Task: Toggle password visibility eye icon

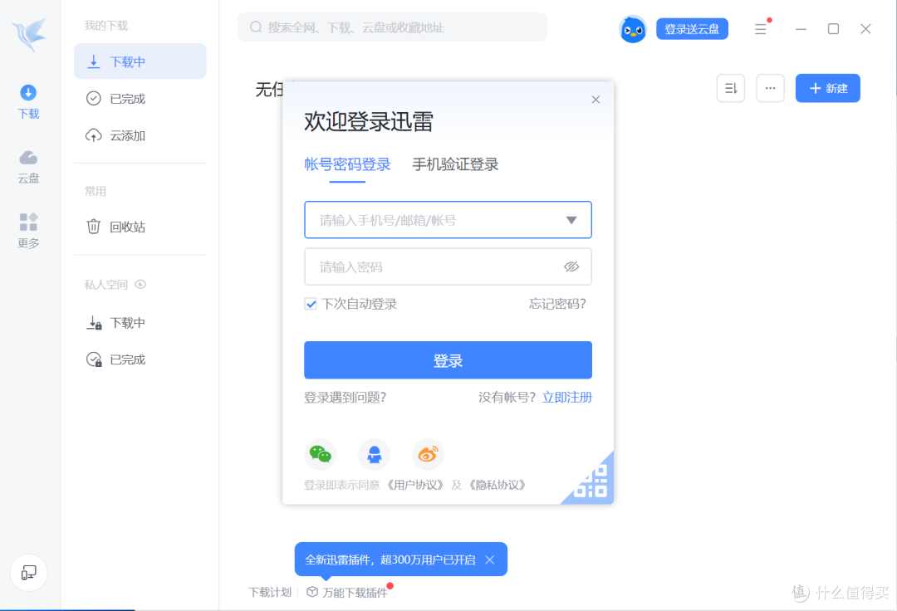Action: coord(571,267)
